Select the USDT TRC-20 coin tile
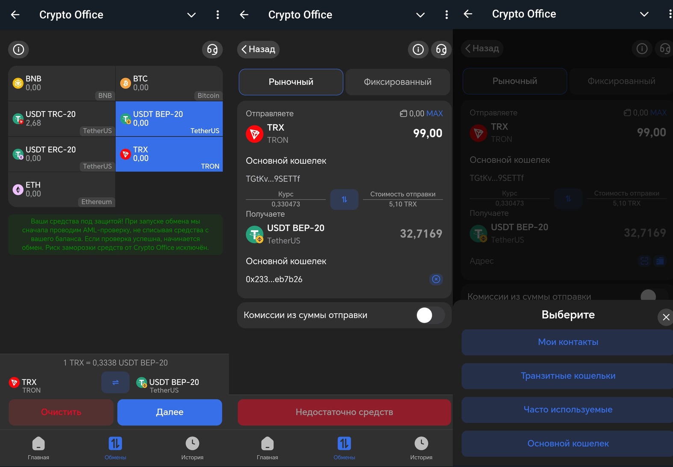673x467 pixels. 62,119
